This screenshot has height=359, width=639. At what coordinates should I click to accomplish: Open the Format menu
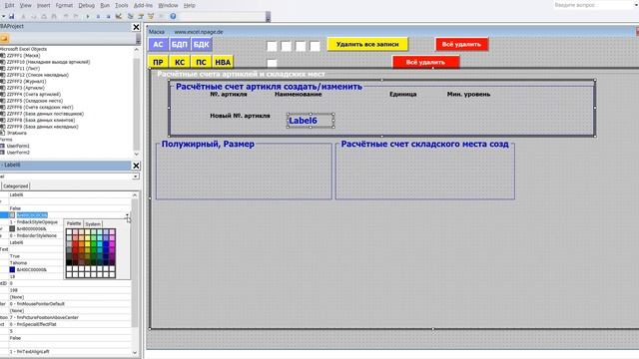click(x=64, y=5)
